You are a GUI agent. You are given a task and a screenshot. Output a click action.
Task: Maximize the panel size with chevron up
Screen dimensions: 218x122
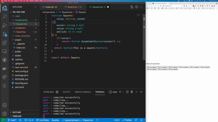pyautogui.click(x=136, y=92)
